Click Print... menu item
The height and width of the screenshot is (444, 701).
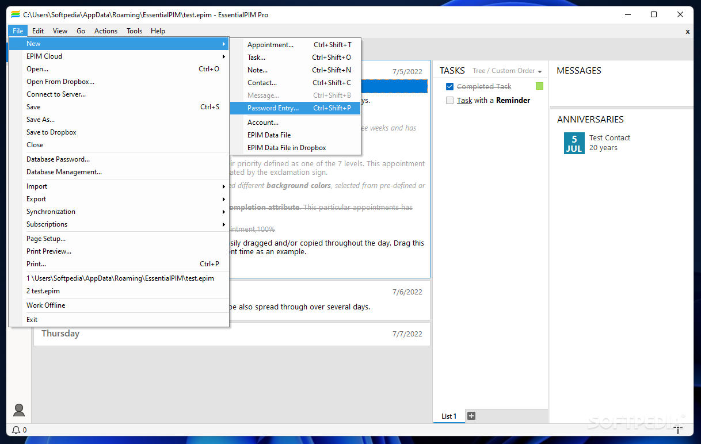click(x=119, y=264)
